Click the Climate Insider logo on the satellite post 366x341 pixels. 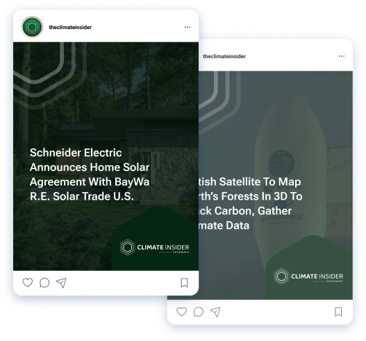click(308, 277)
